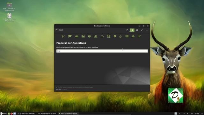Open the session menu at the panel's right end
Viewport: 204px width, 115px height.
click(x=202, y=114)
